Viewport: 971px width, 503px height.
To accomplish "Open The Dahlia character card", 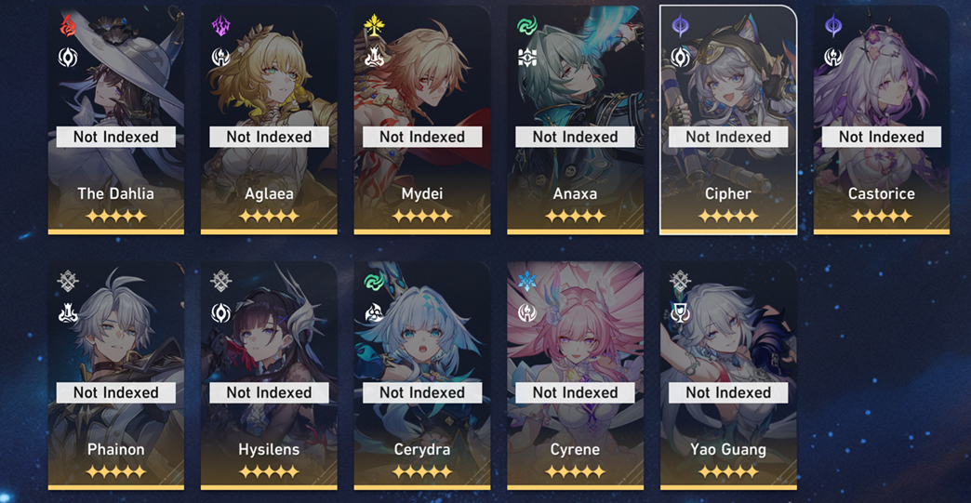I will (116, 120).
